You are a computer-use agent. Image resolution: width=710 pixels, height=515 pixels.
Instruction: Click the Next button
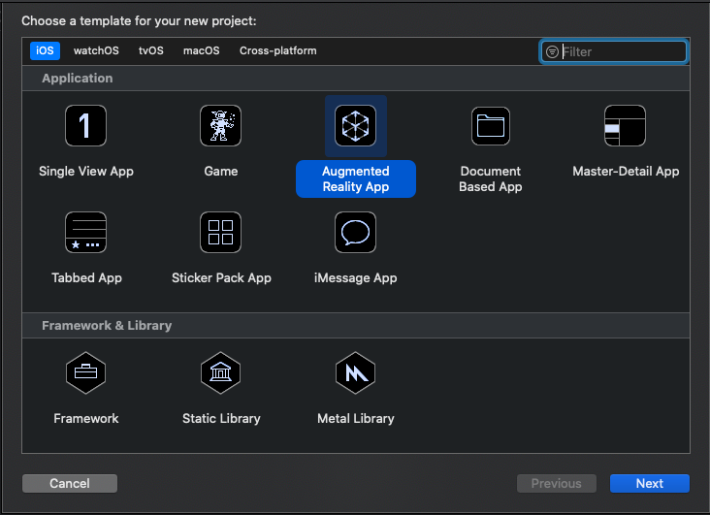(649, 483)
